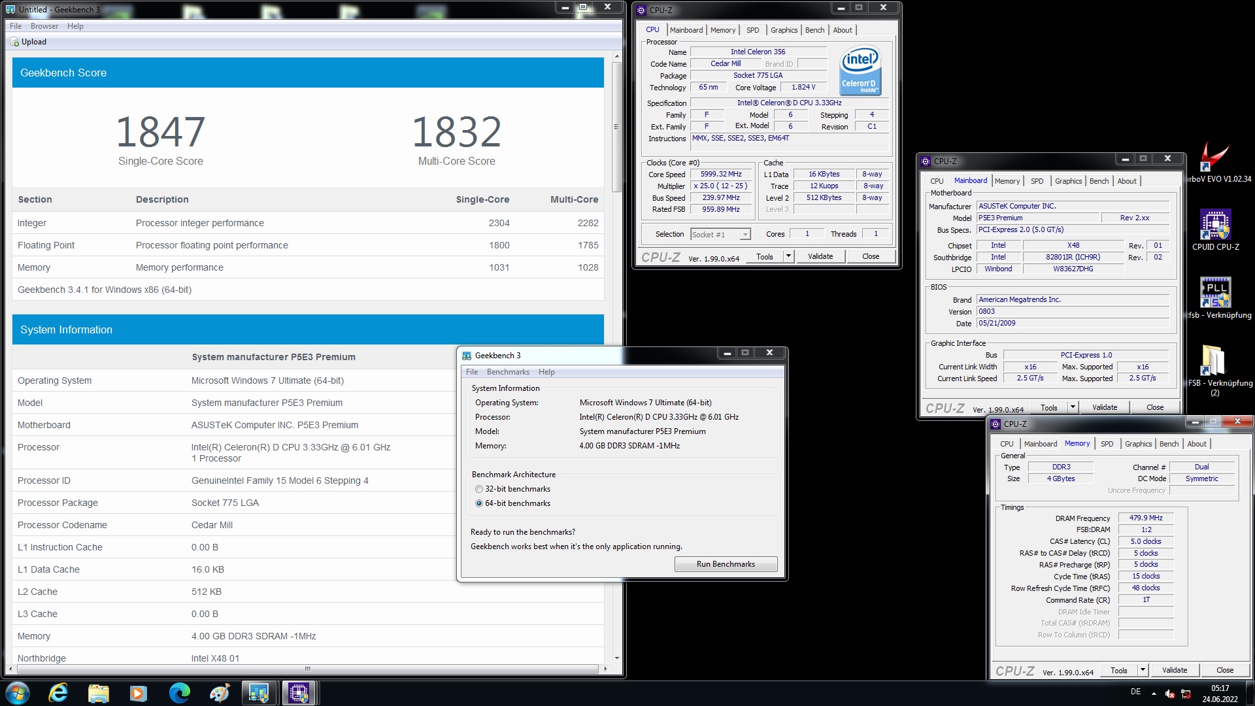Open Socket #1 selection dropdown
Viewport: 1255px width, 706px height.
720,235
